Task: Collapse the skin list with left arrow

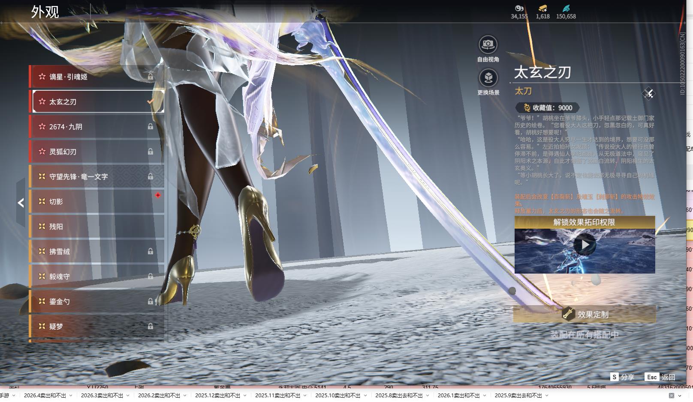Action: (21, 203)
